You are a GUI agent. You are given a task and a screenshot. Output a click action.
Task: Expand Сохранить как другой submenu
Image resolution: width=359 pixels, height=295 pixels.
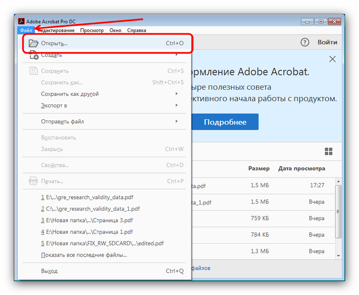176,94
